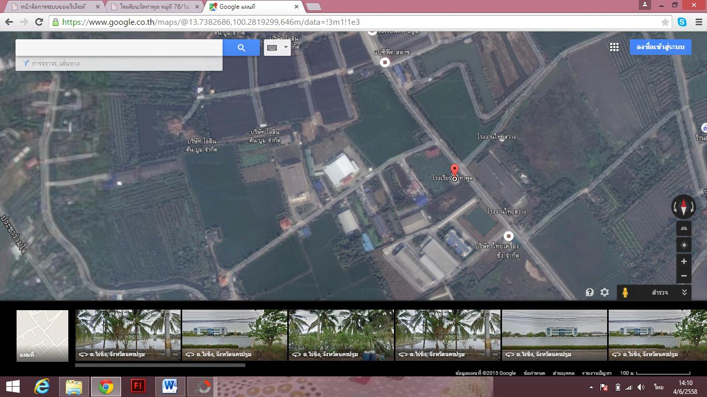Show my current location
Image resolution: width=707 pixels, height=397 pixels.
pos(684,245)
